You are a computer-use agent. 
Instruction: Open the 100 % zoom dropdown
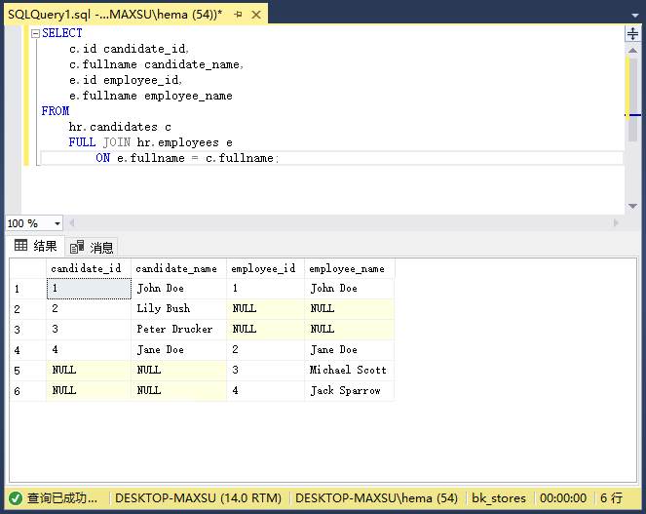pyautogui.click(x=57, y=223)
